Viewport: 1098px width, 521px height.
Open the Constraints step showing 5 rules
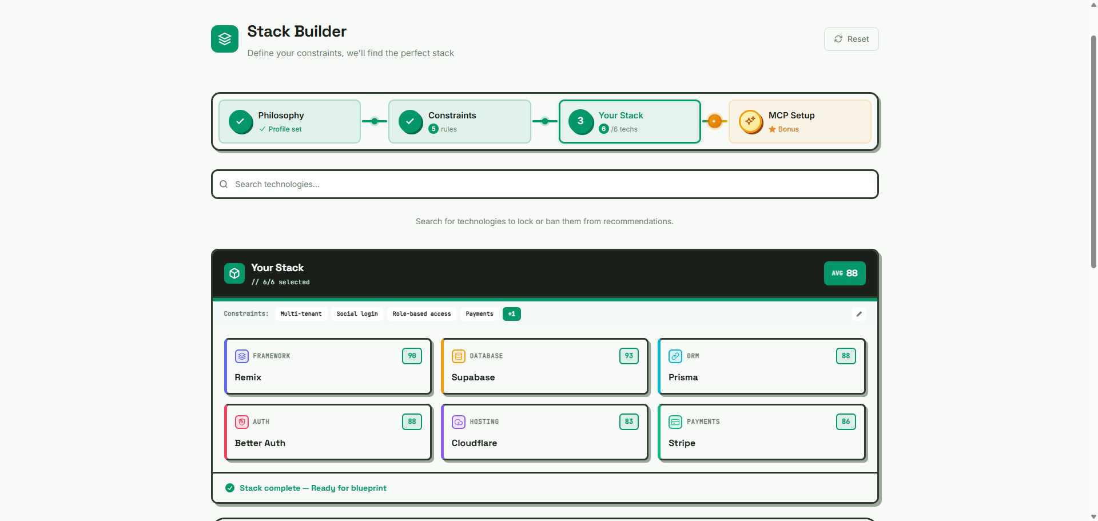tap(459, 121)
